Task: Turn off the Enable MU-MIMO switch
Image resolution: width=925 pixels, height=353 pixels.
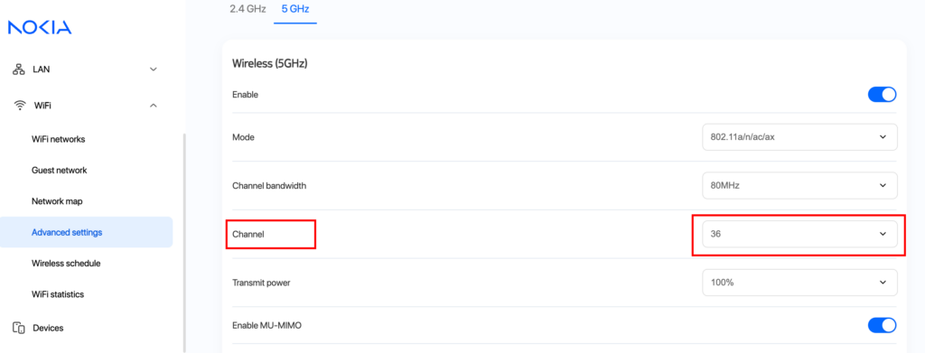Action: coord(882,325)
